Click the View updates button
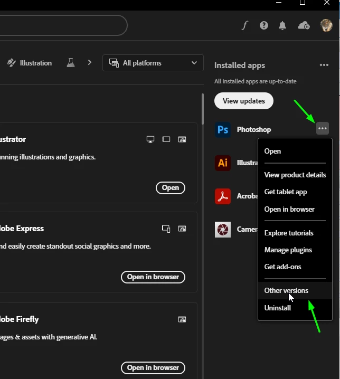Screen dimensions: 340x379 [x=244, y=101]
